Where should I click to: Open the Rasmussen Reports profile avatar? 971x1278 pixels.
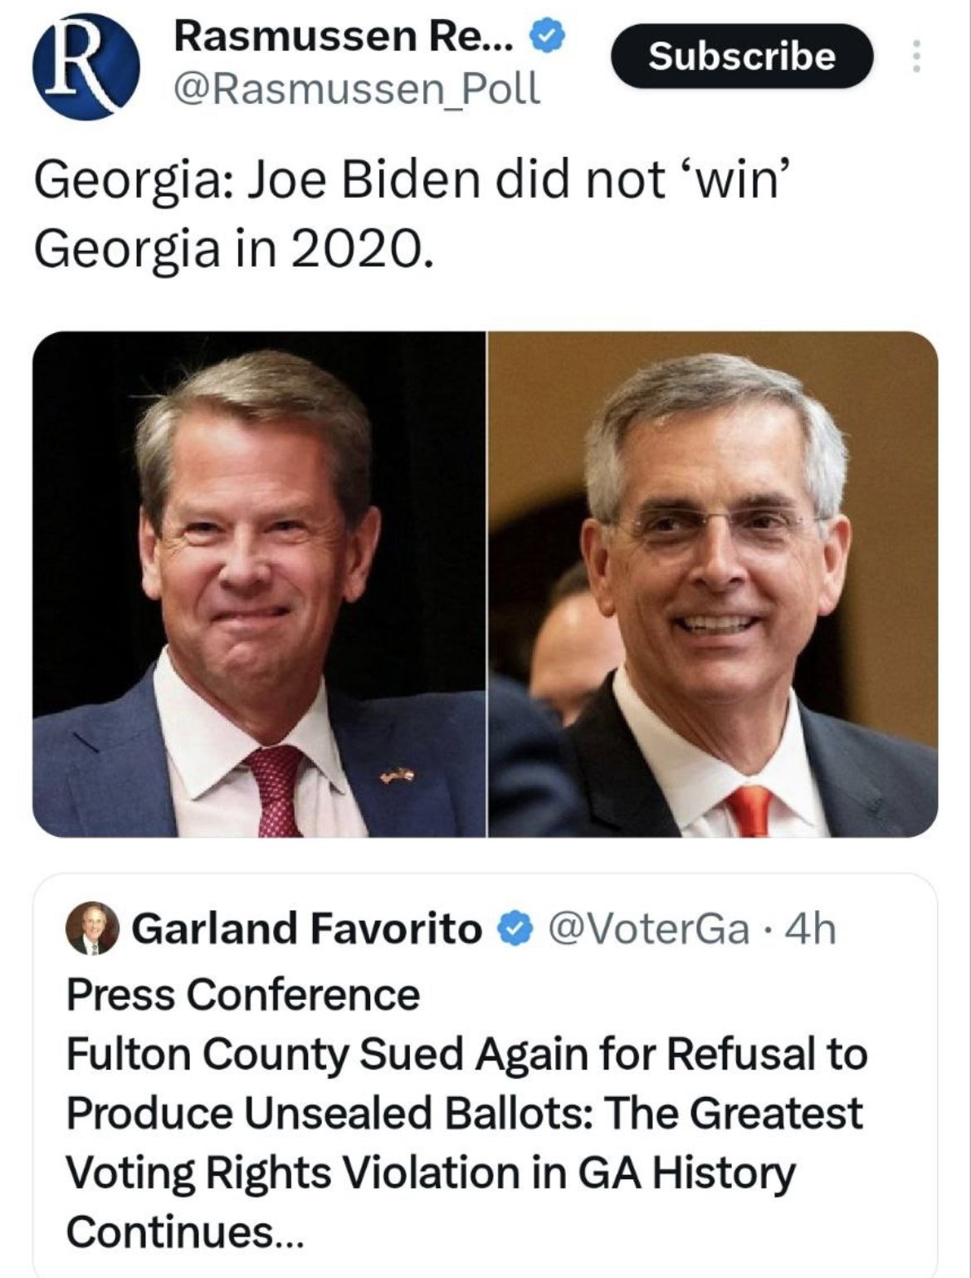tap(86, 67)
